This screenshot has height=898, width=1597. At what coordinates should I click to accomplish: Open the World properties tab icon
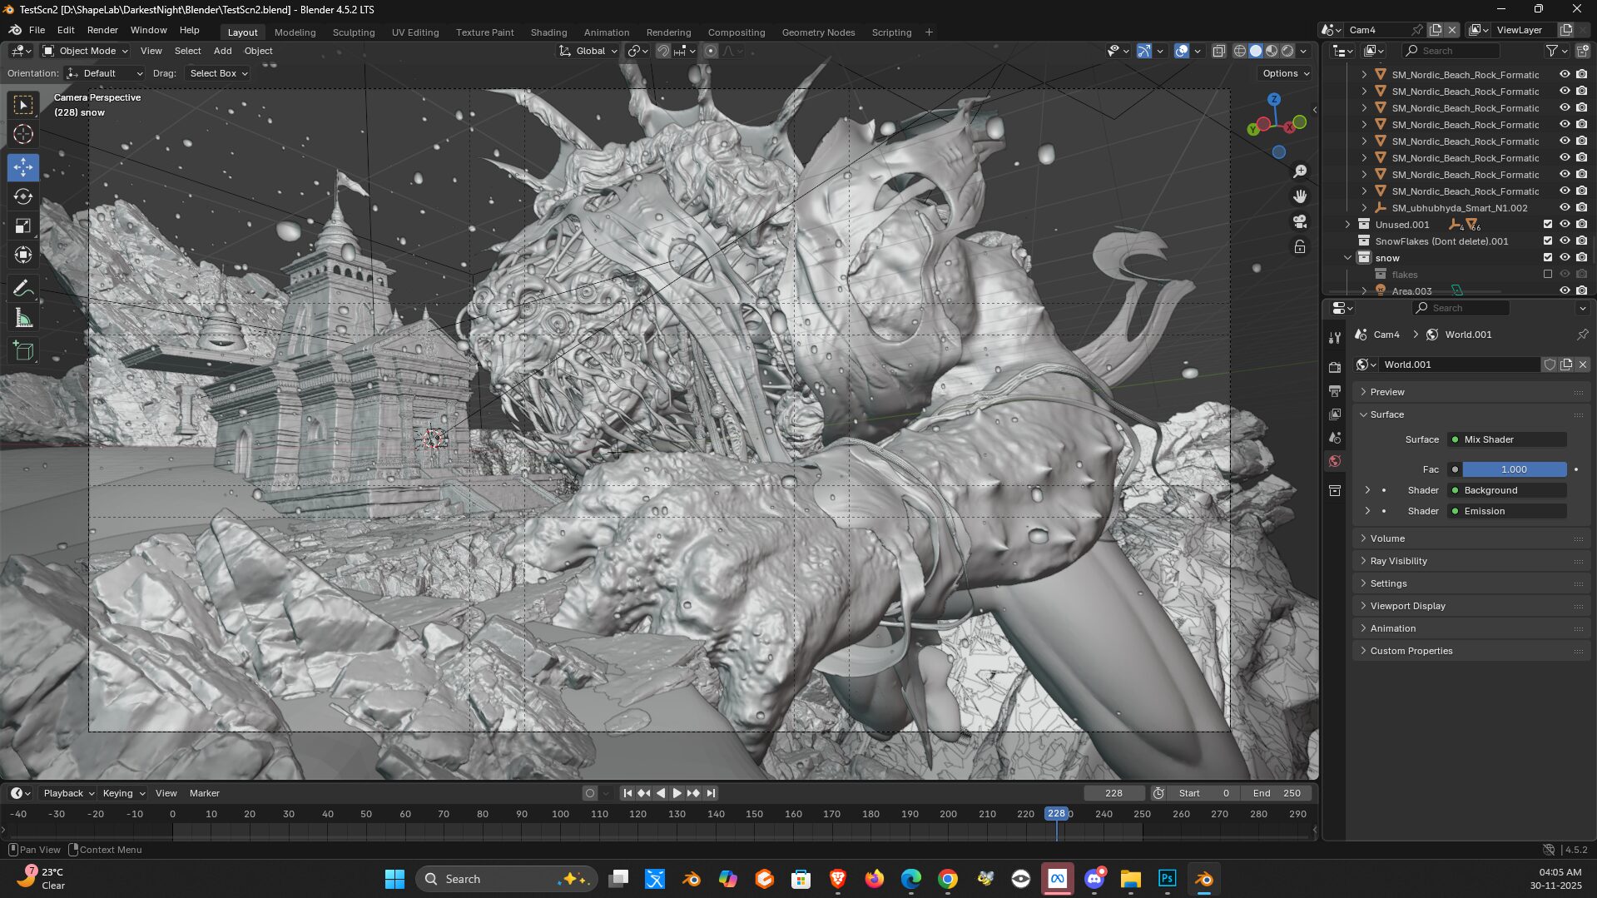tap(1335, 461)
